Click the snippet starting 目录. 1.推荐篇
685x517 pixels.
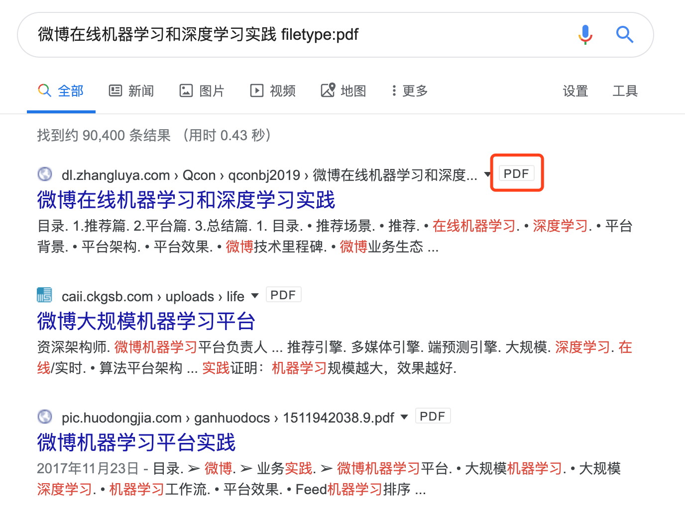tap(335, 236)
